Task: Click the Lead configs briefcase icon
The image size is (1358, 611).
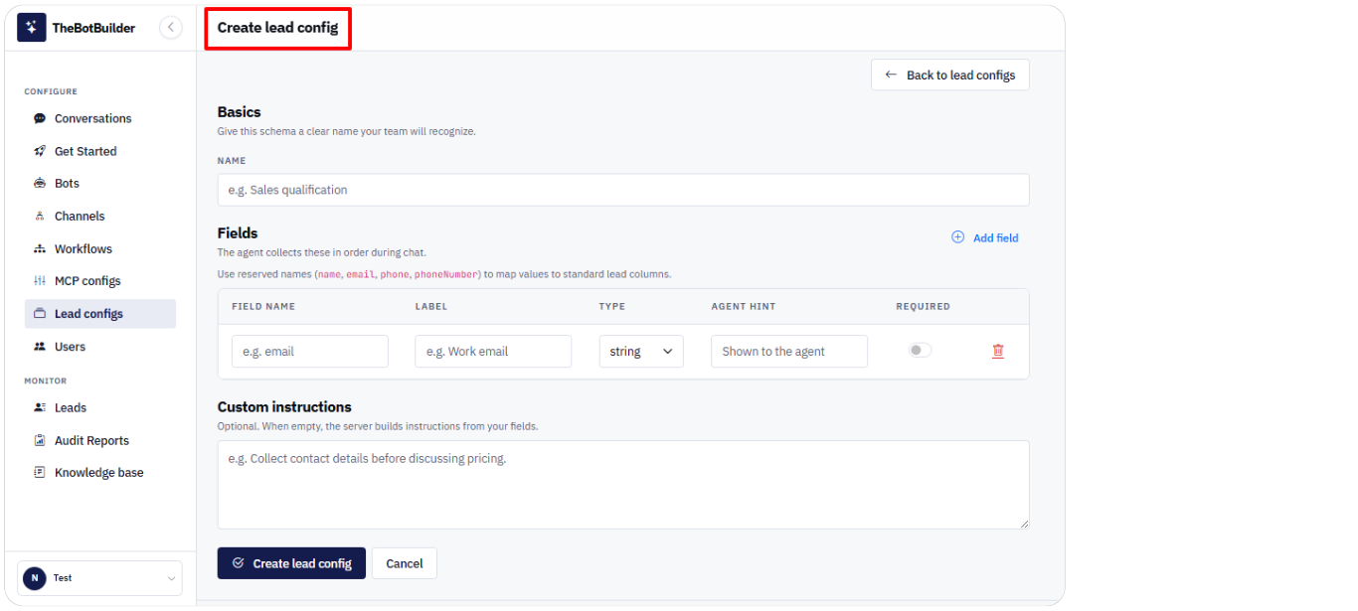Action: (40, 314)
